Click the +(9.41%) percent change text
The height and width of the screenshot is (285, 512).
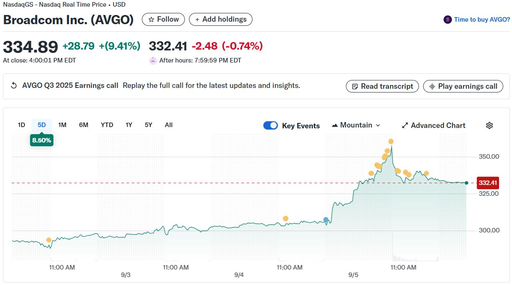pos(120,46)
